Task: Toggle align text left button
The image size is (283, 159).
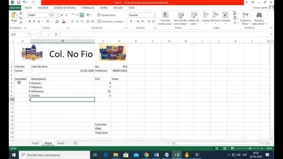Action: (73, 22)
